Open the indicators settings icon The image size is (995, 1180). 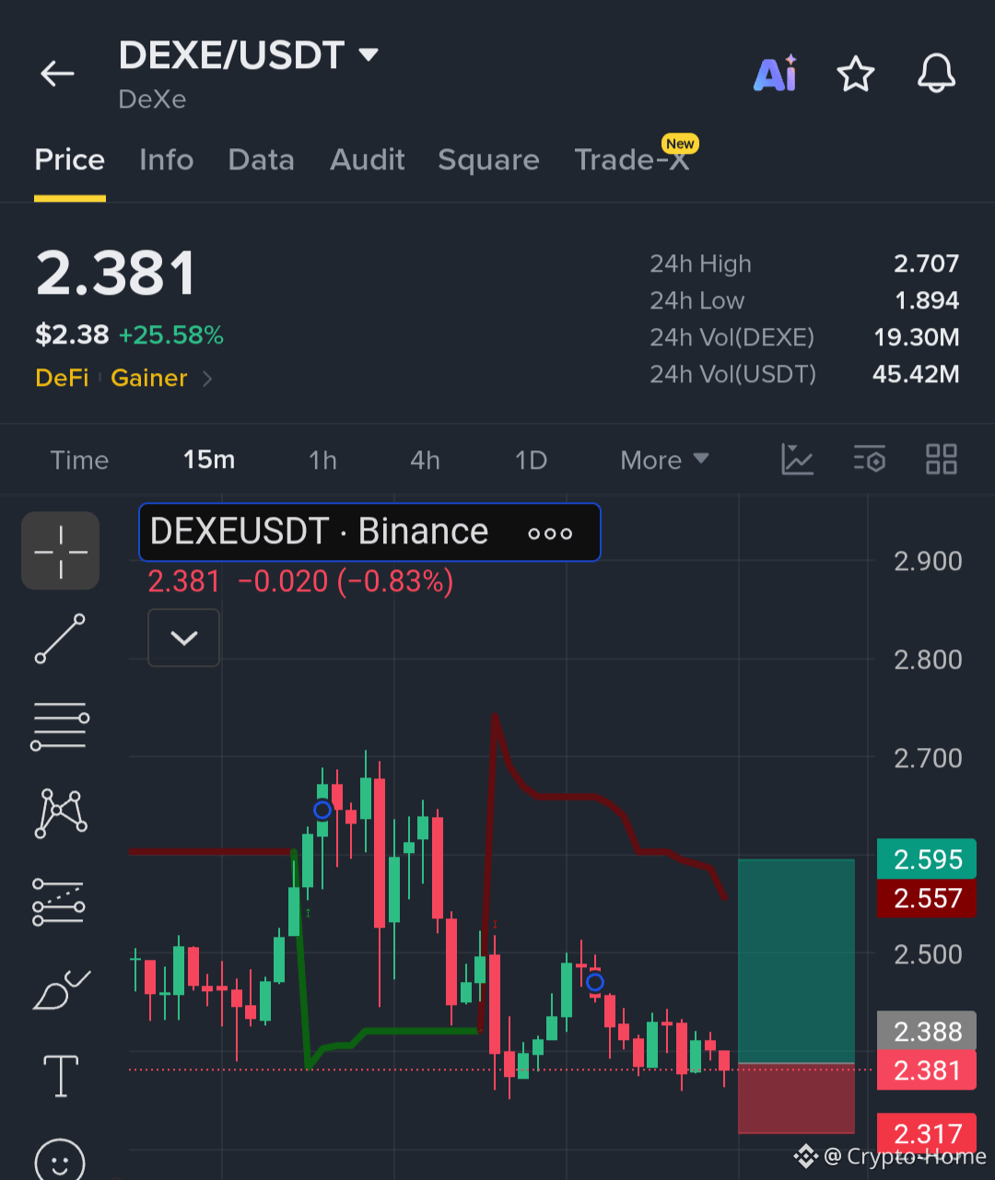pyautogui.click(x=869, y=459)
